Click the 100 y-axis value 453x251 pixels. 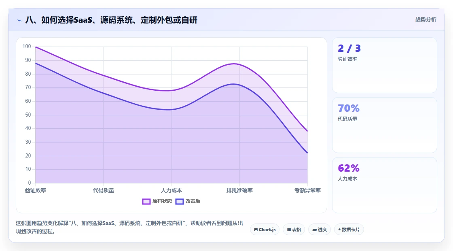click(x=27, y=47)
